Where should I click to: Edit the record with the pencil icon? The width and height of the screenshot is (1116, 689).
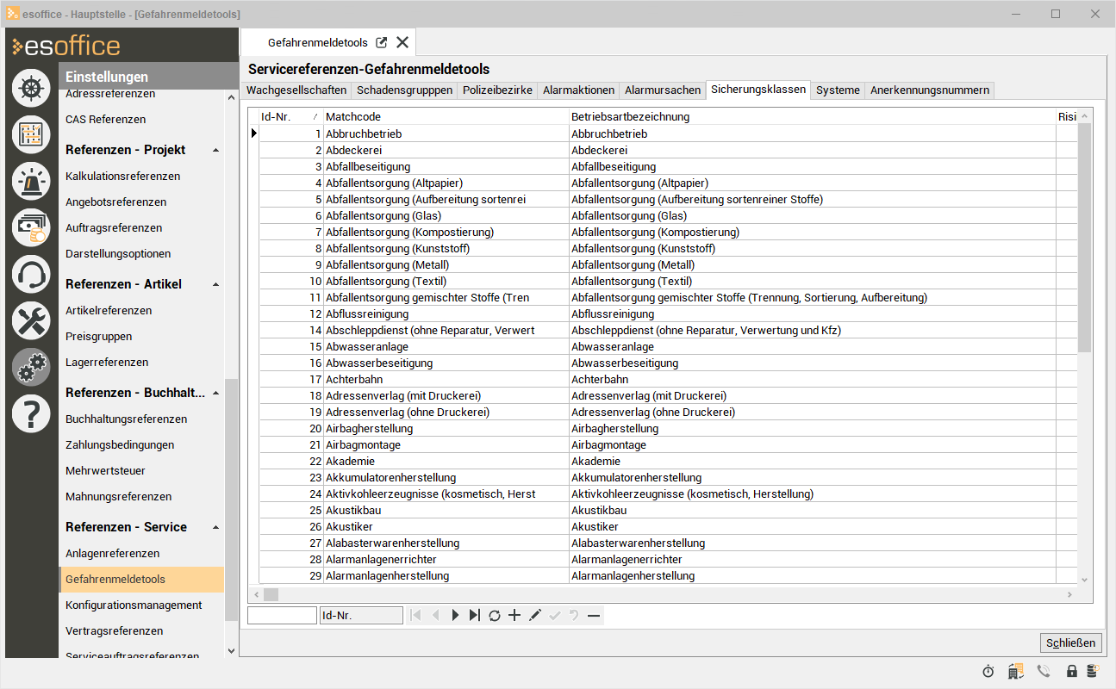coord(534,615)
